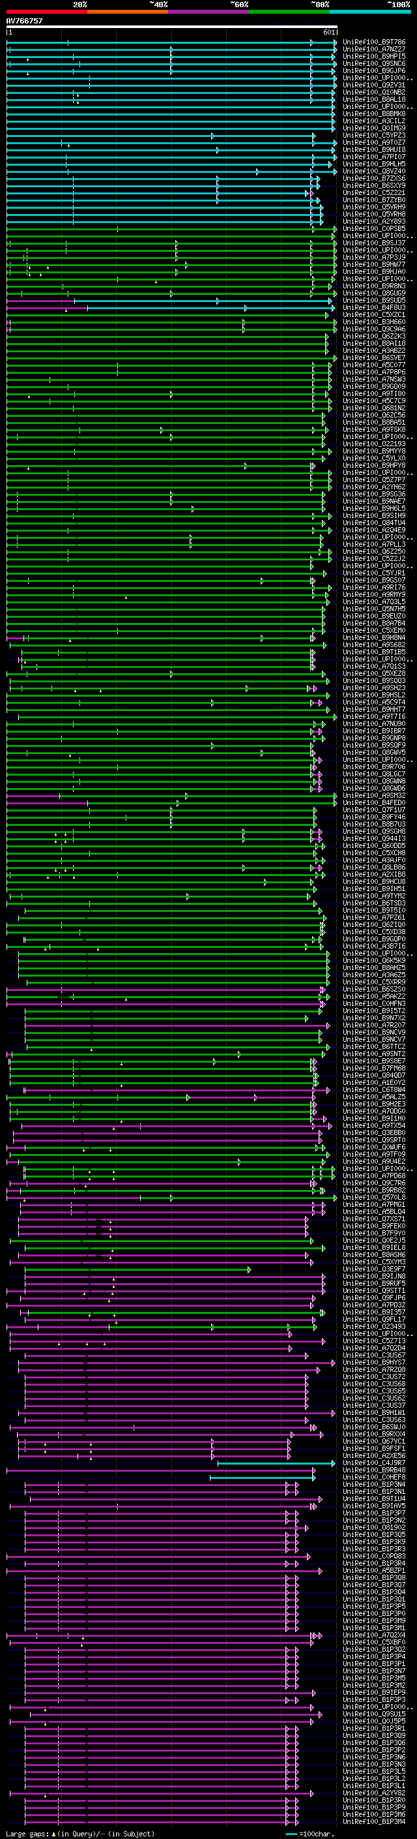
Task: Select hit label UniRef100_Q10NB2
Action: coord(374,92)
